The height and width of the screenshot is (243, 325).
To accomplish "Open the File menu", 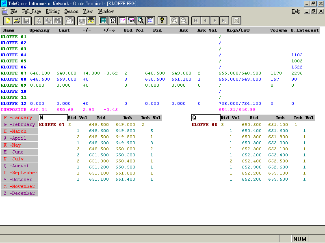I will coord(14,11).
